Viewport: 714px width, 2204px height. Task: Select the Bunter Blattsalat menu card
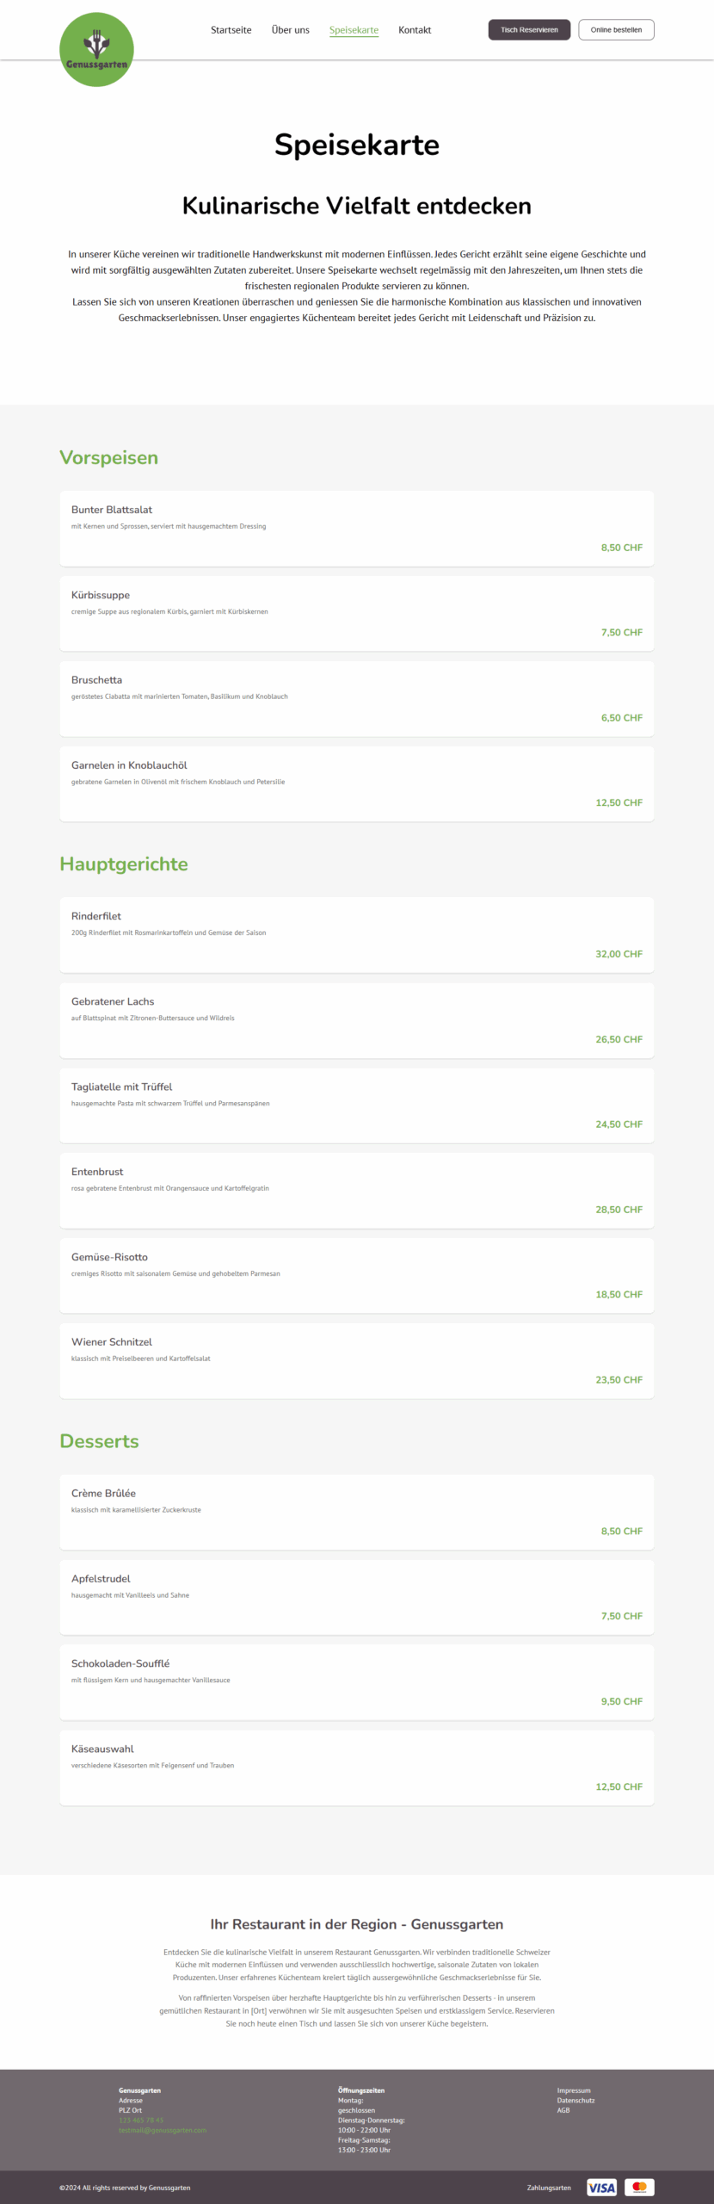click(356, 528)
